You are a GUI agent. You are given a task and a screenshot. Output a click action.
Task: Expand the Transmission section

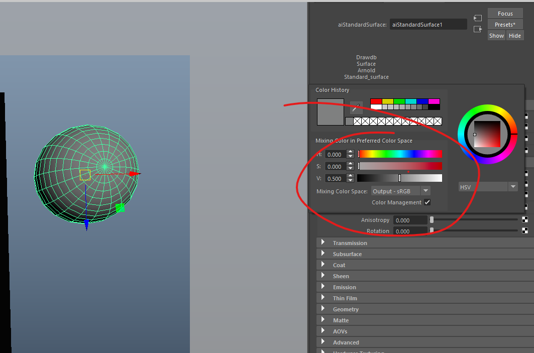coord(323,243)
